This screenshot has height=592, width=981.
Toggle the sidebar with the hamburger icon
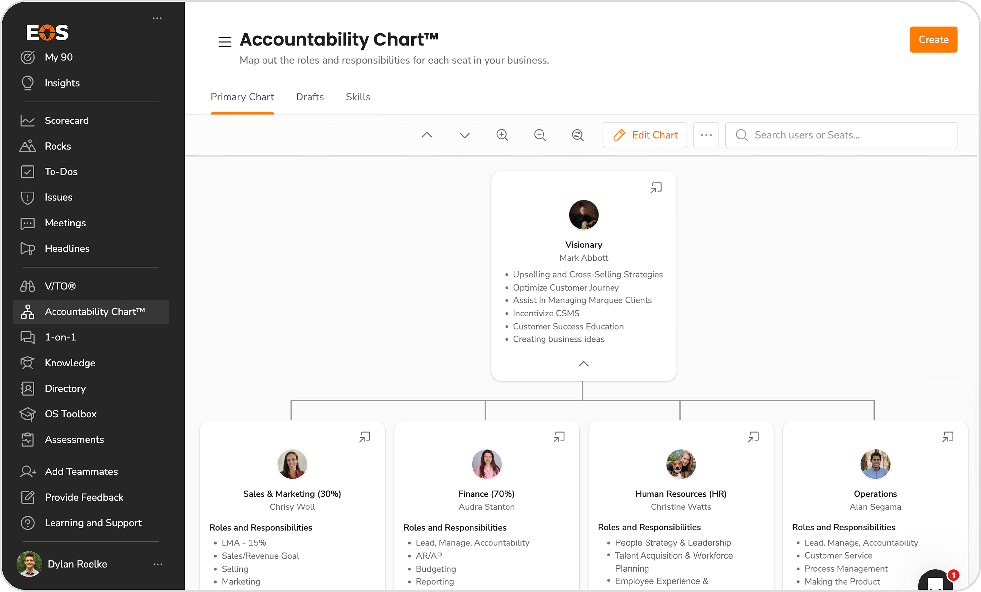(225, 41)
